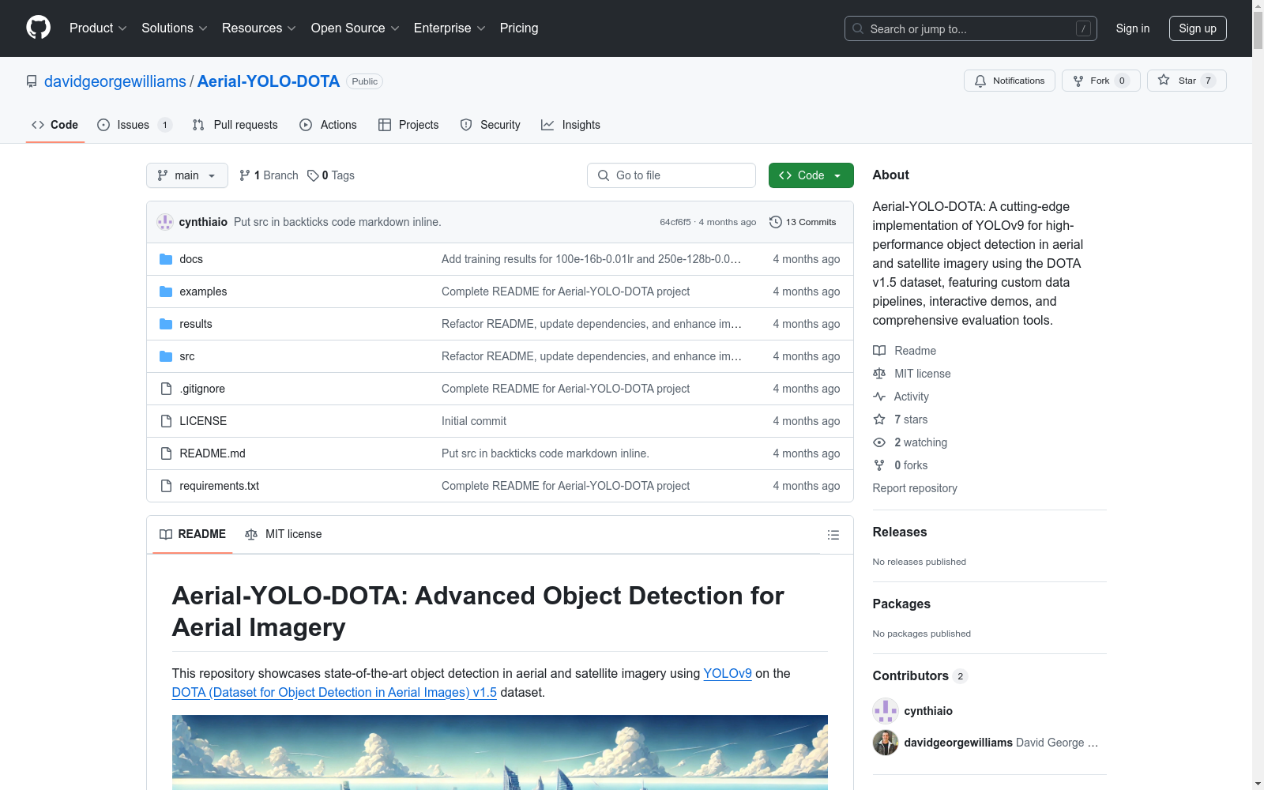The width and height of the screenshot is (1264, 790).
Task: Open the YOLOv9 link in README
Action: click(728, 673)
